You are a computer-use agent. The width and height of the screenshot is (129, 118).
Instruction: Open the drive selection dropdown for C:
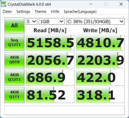pyautogui.click(x=95, y=21)
